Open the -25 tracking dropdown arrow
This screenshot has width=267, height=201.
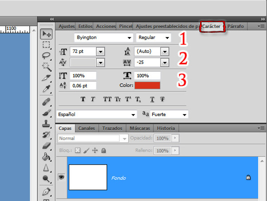tap(165, 62)
